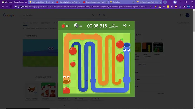Close the Channel playlists tab
195x109 pixels.
tap(80, 2)
